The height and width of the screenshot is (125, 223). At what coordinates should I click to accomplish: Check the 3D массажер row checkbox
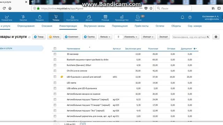pos(55,54)
